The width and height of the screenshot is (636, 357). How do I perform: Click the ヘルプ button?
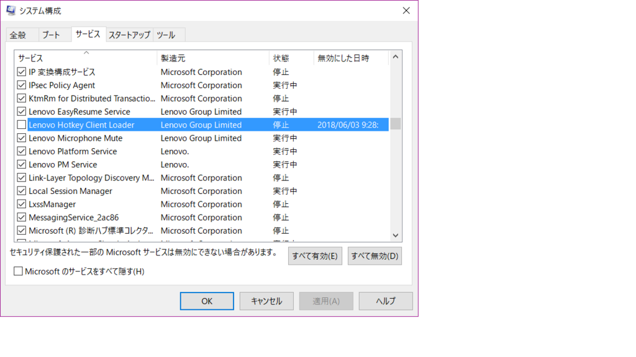click(385, 301)
